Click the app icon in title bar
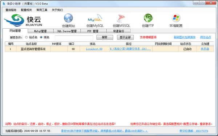The height and width of the screenshot is (136, 218). 4,4
